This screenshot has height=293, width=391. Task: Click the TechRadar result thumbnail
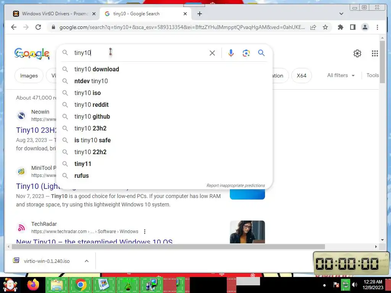[247, 232]
